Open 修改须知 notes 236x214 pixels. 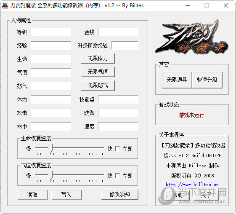point(120,194)
